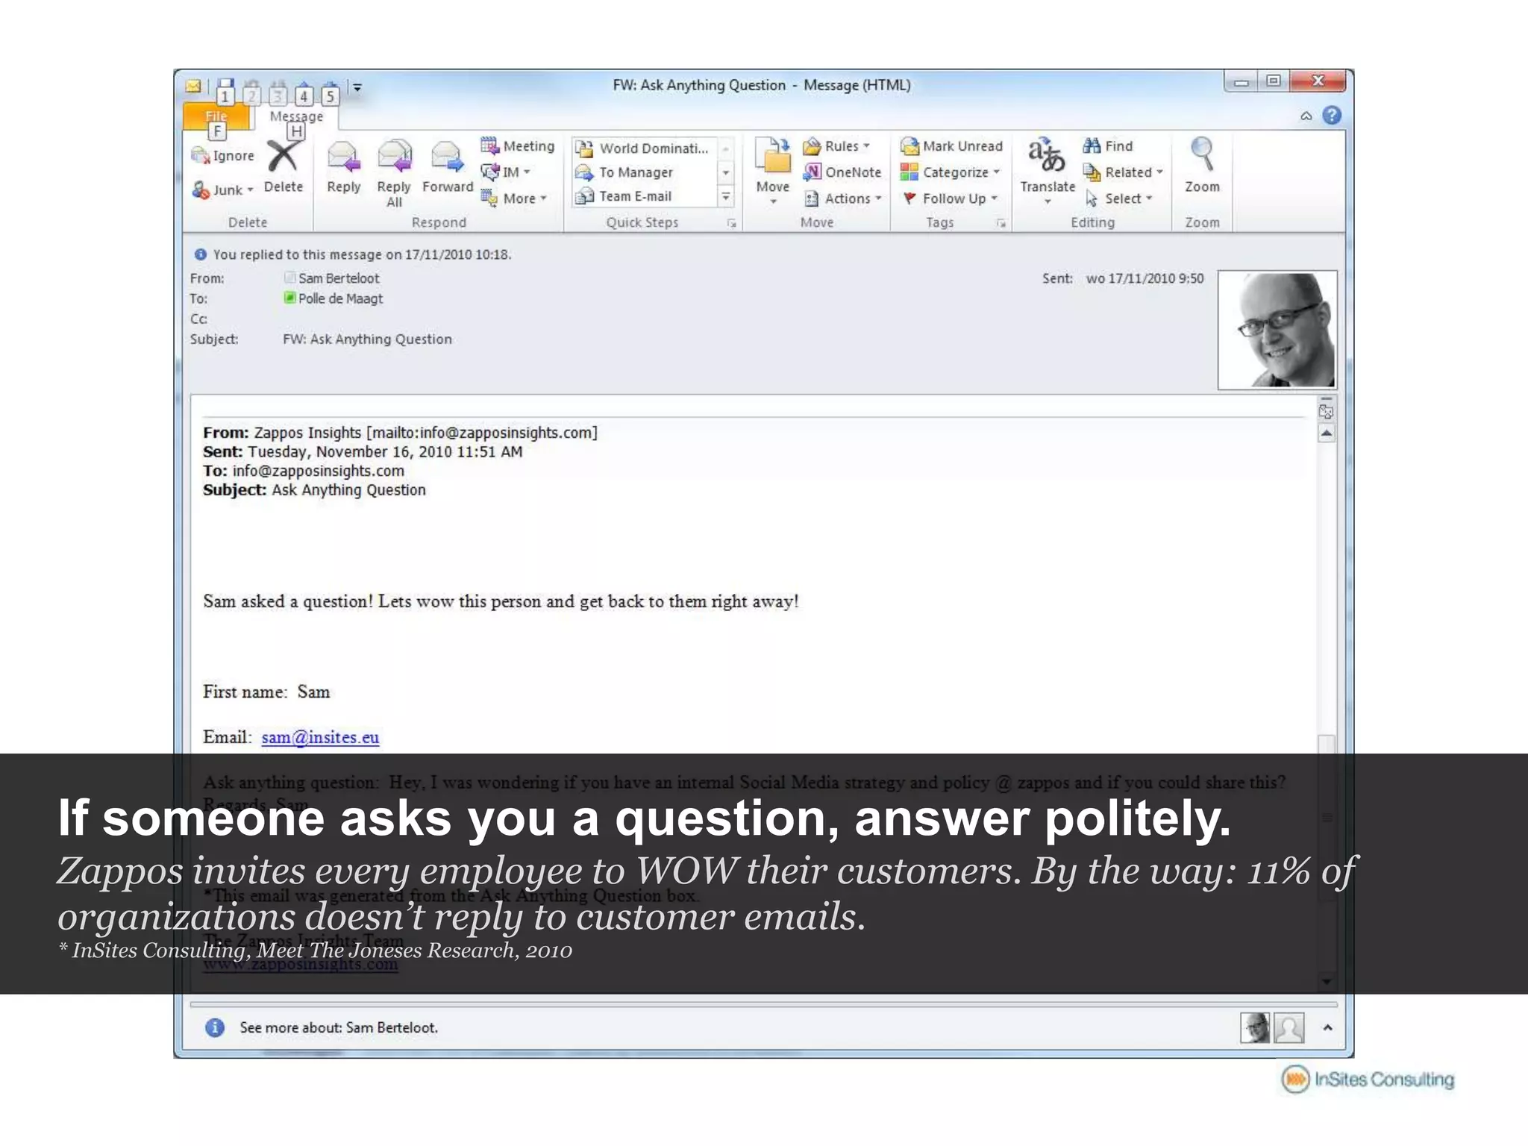Viewport: 1528px width, 1146px height.
Task: Click the blank contact silhouette in People Pane
Action: [1289, 1027]
